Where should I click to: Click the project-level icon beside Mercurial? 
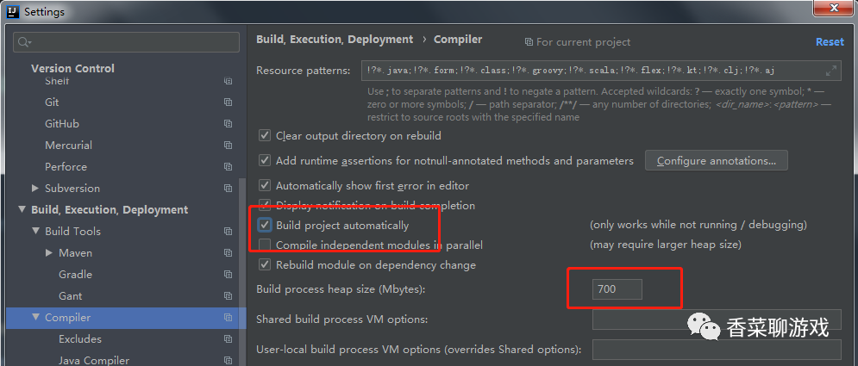coord(228,146)
